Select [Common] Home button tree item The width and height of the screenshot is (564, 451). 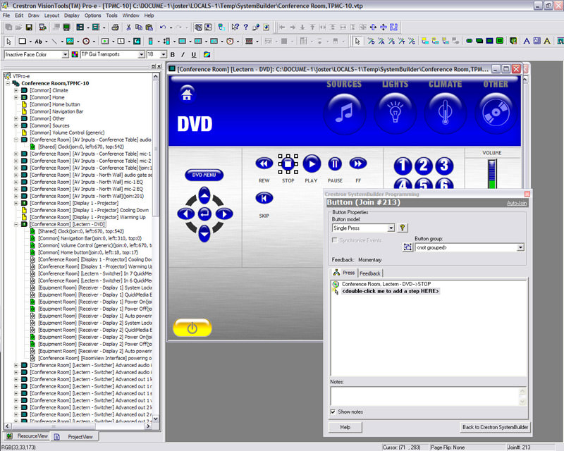click(x=55, y=105)
